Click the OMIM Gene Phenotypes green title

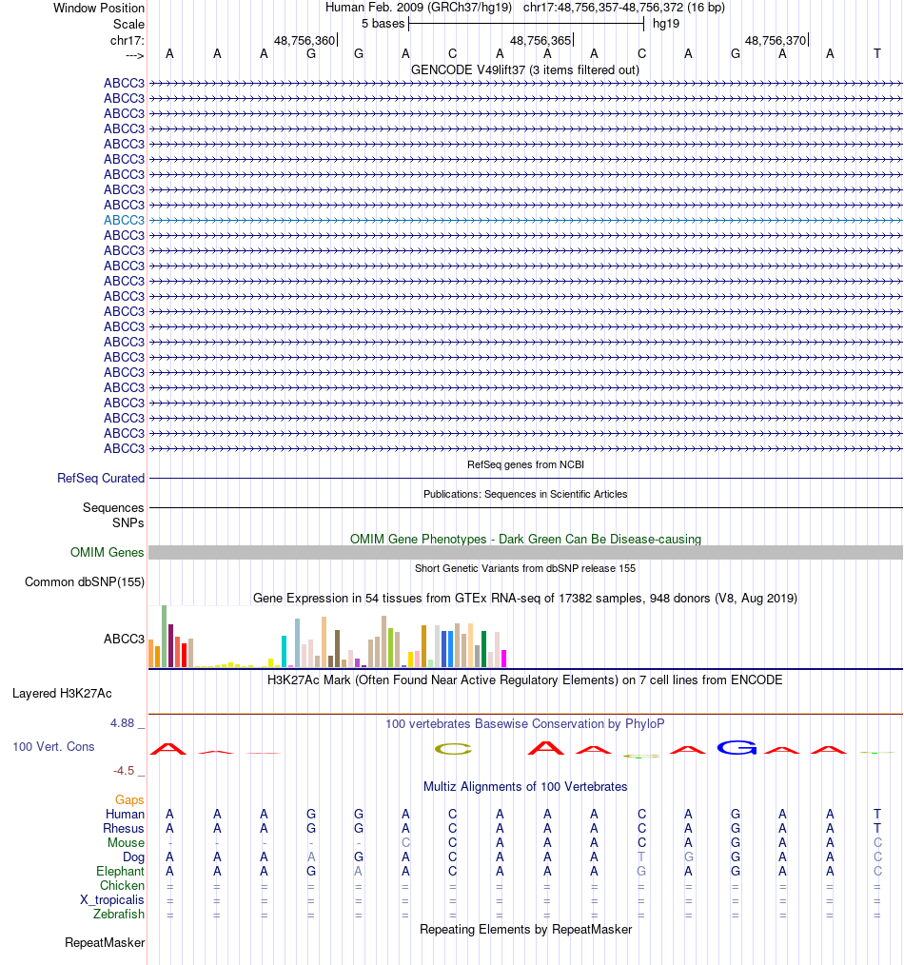coord(525,539)
